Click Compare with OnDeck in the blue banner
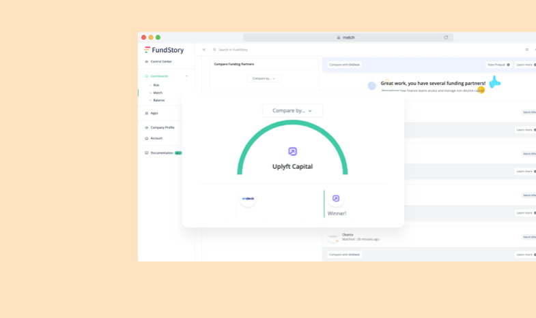The width and height of the screenshot is (536, 318). click(344, 65)
